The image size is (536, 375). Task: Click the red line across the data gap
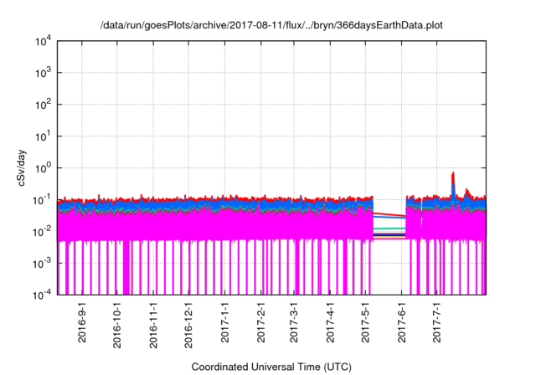pyautogui.click(x=389, y=214)
